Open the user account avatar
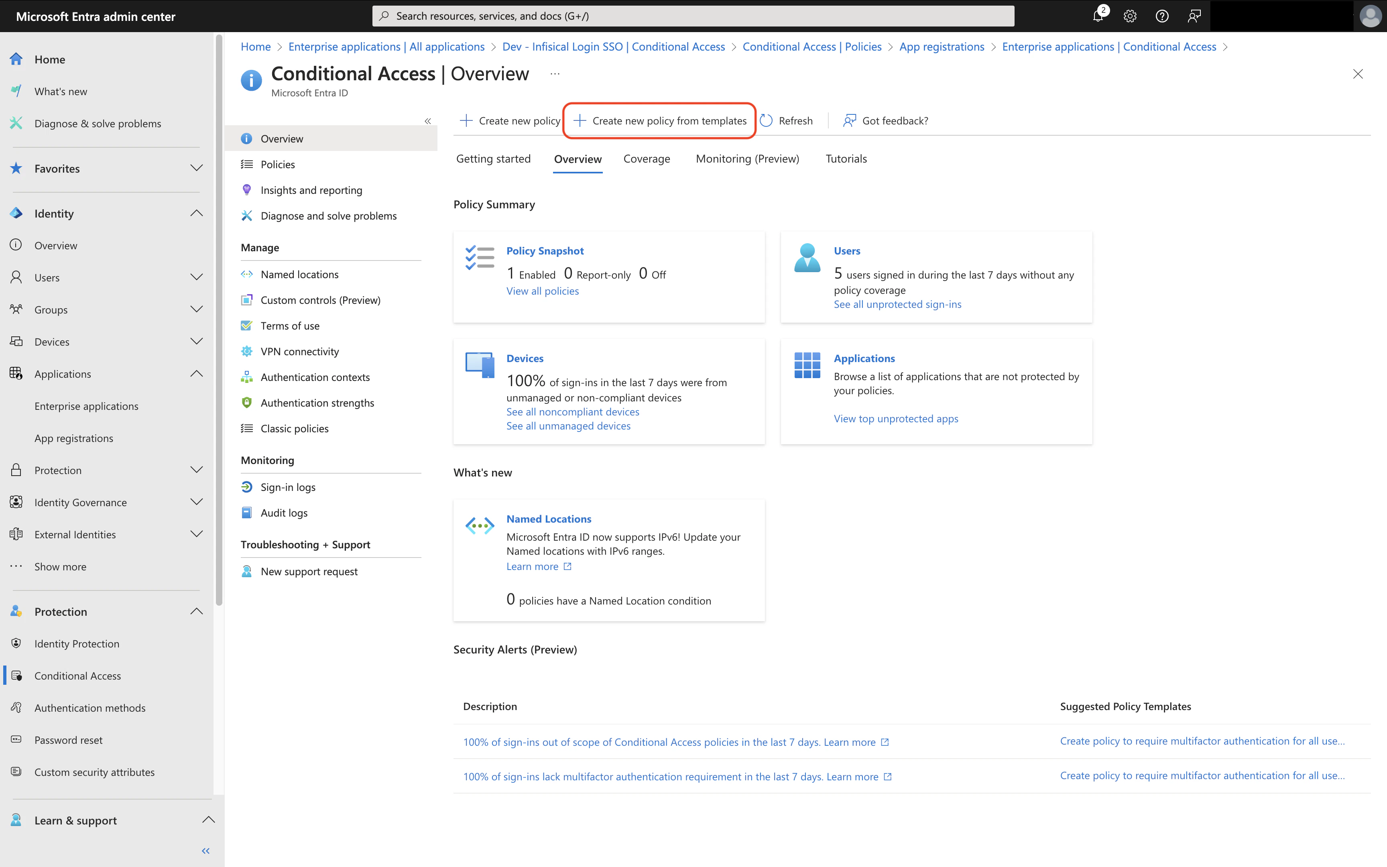 1370,16
